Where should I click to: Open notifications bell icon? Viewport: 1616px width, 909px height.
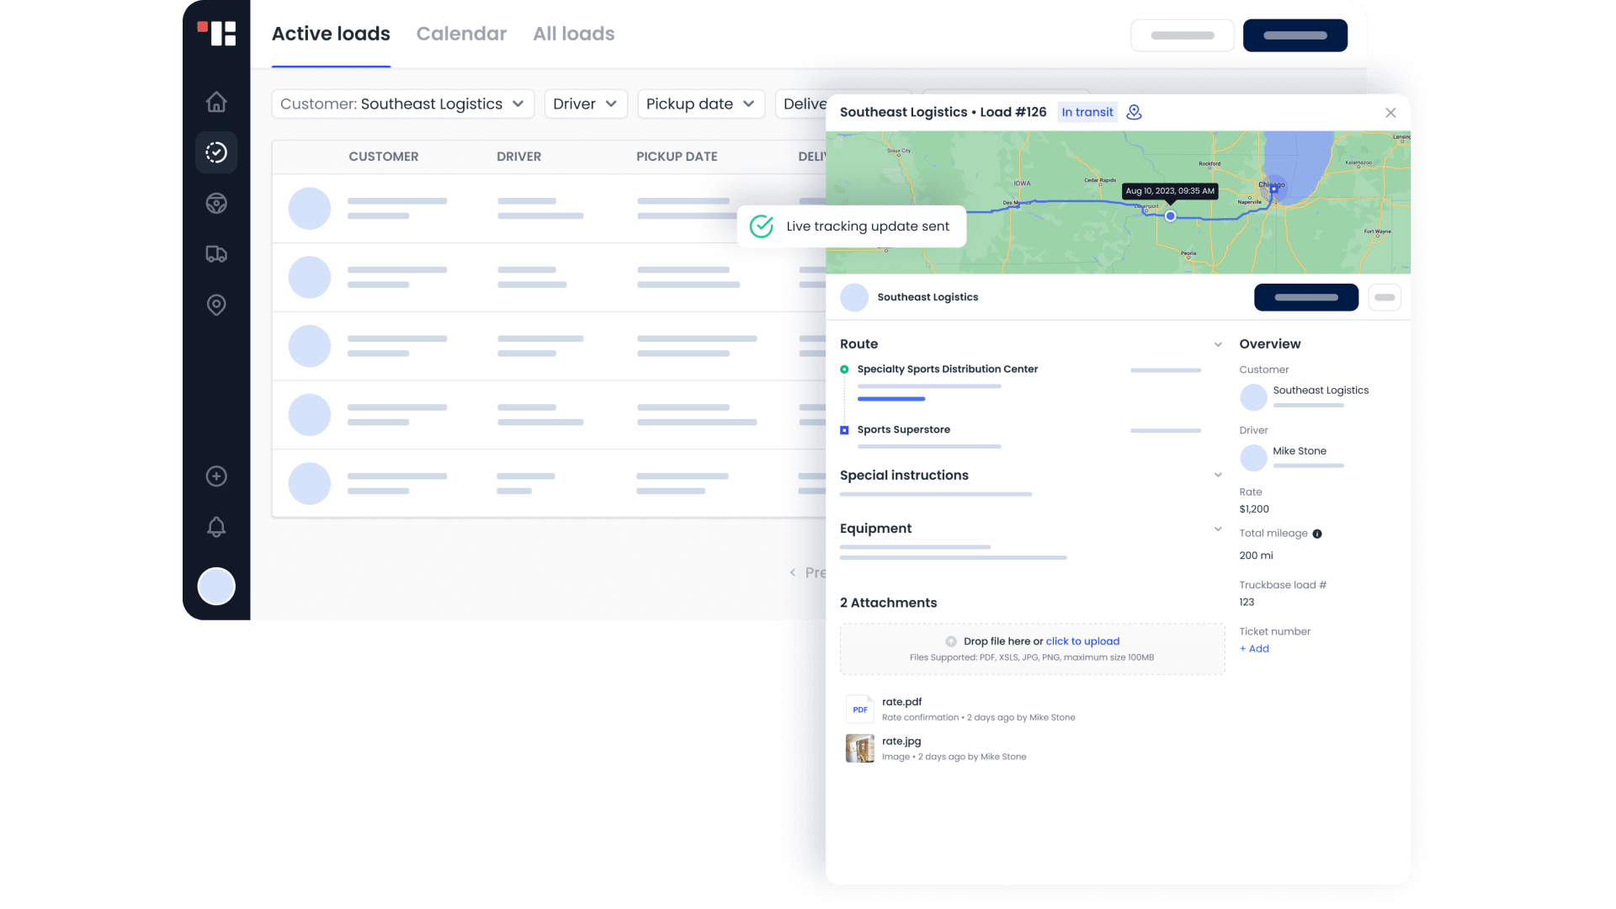tap(216, 527)
